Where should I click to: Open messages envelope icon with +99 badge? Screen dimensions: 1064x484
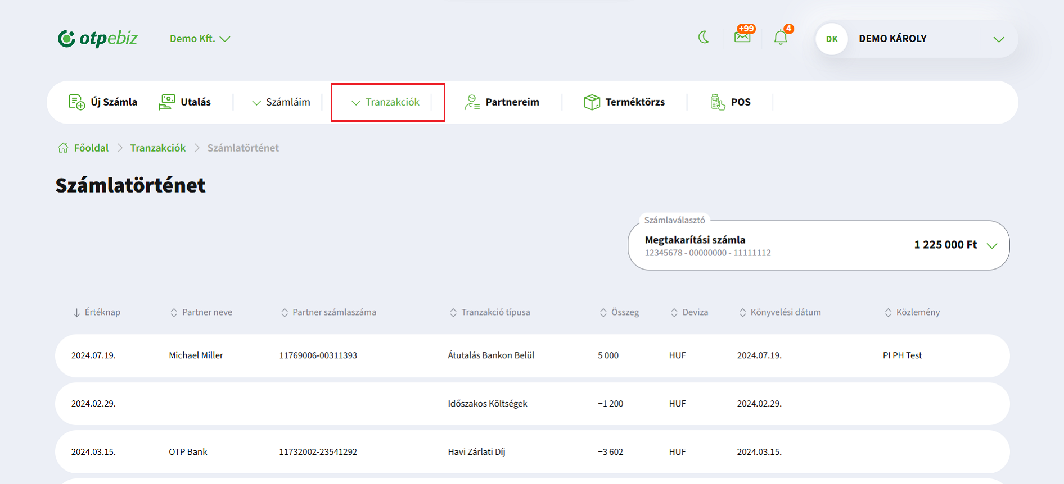pos(742,37)
